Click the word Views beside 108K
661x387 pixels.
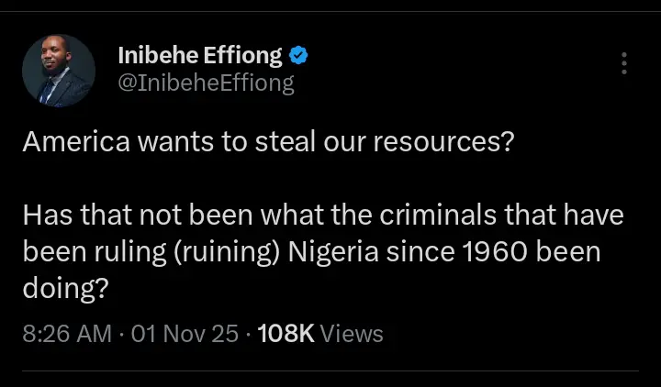352,334
